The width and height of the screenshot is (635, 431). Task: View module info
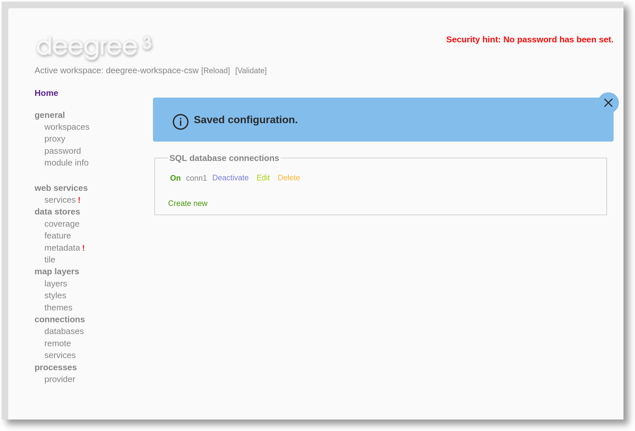[66, 163]
